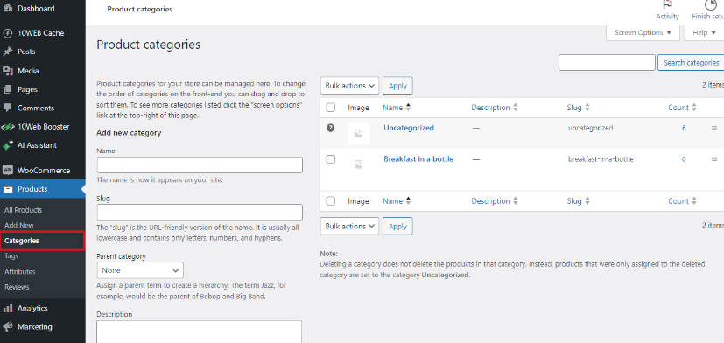This screenshot has width=724, height=343.
Task: Open the Uncategorized category link
Action: coord(409,128)
